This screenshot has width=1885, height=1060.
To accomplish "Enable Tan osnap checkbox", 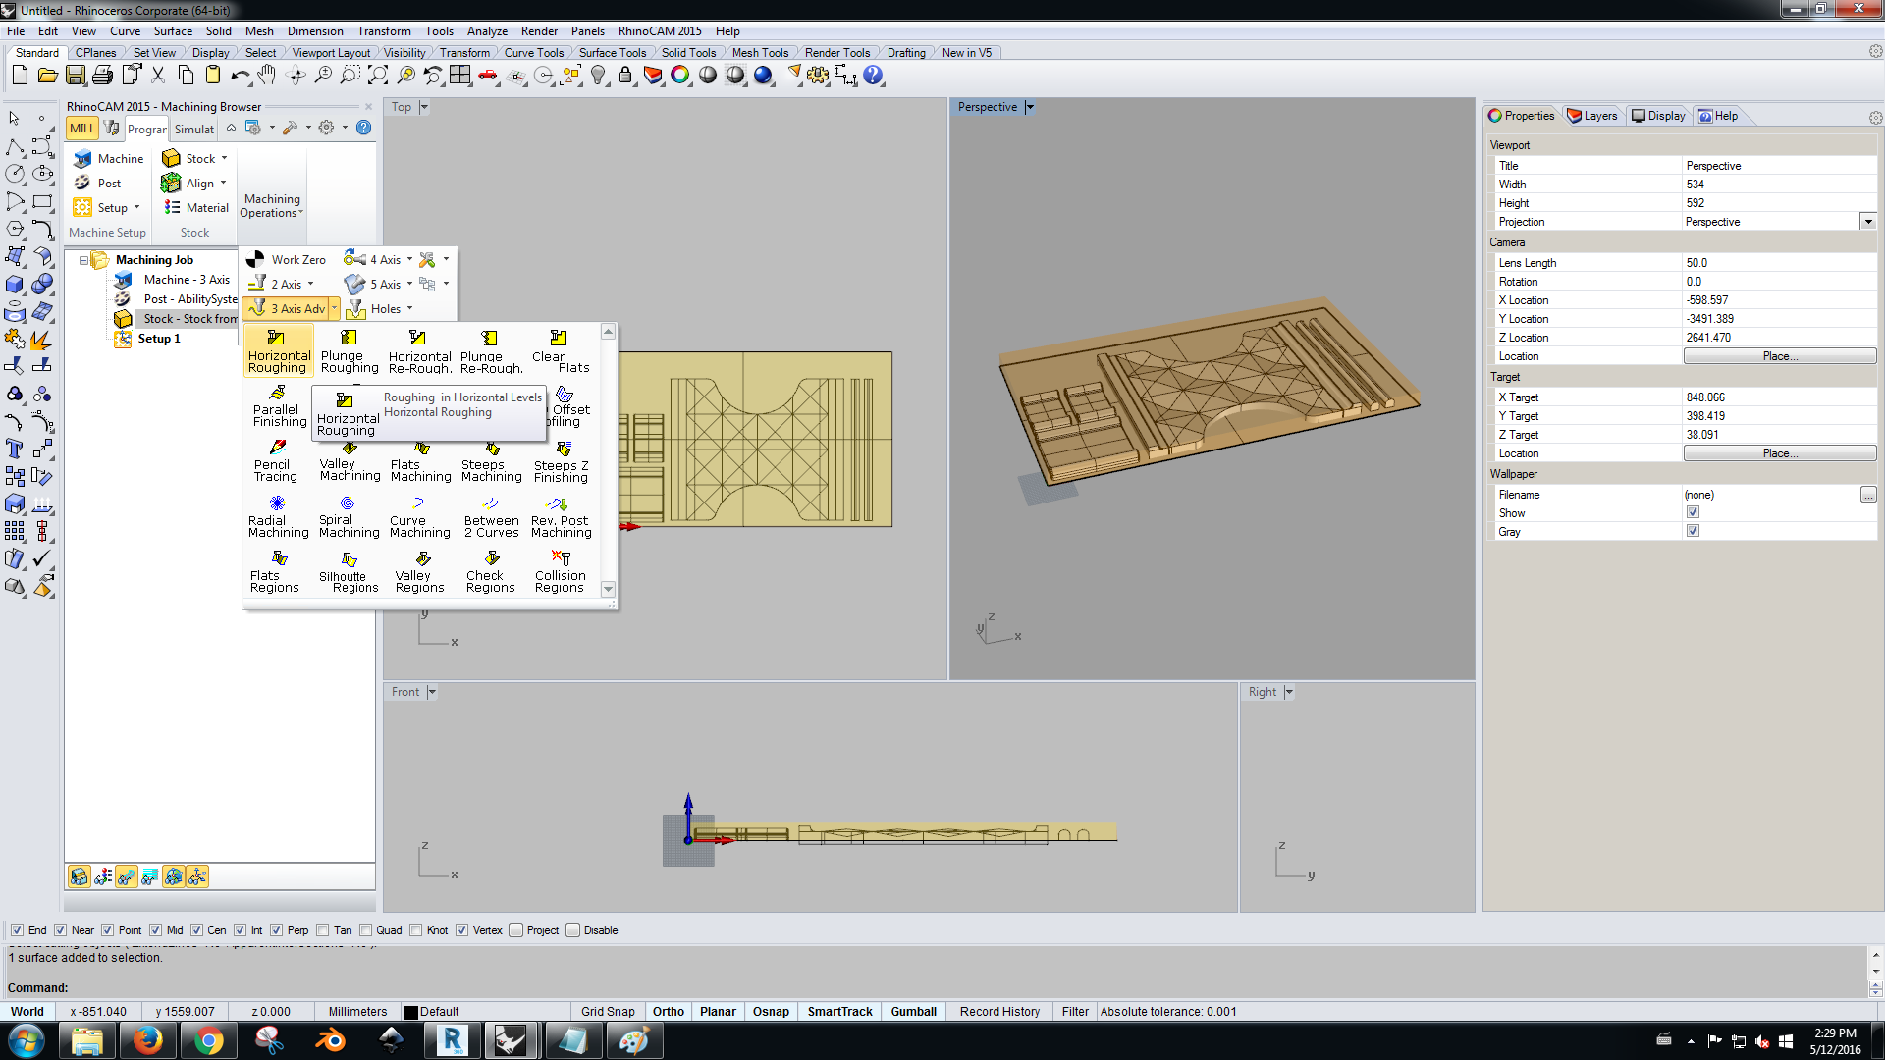I will 322,930.
